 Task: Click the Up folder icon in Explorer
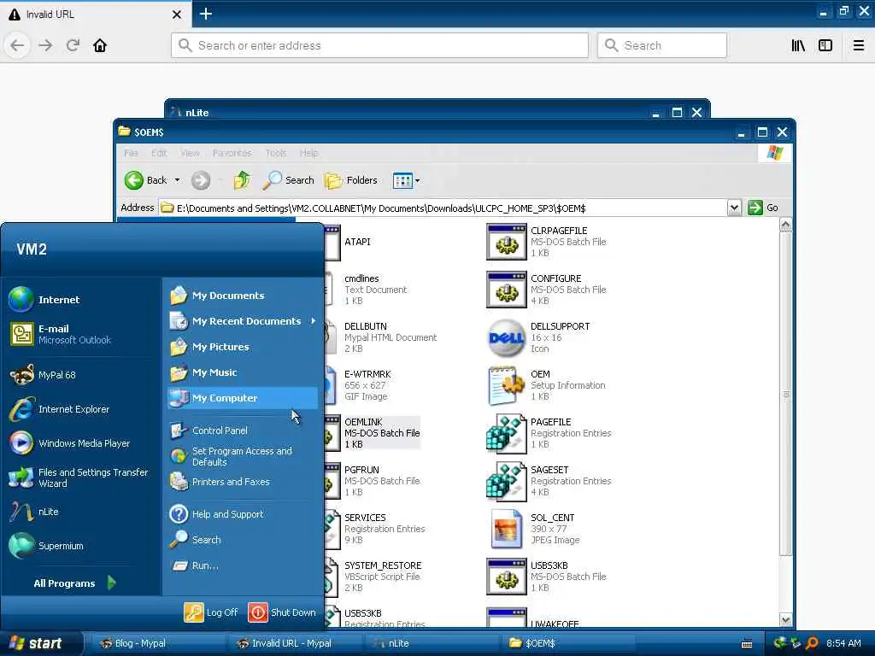pos(242,180)
